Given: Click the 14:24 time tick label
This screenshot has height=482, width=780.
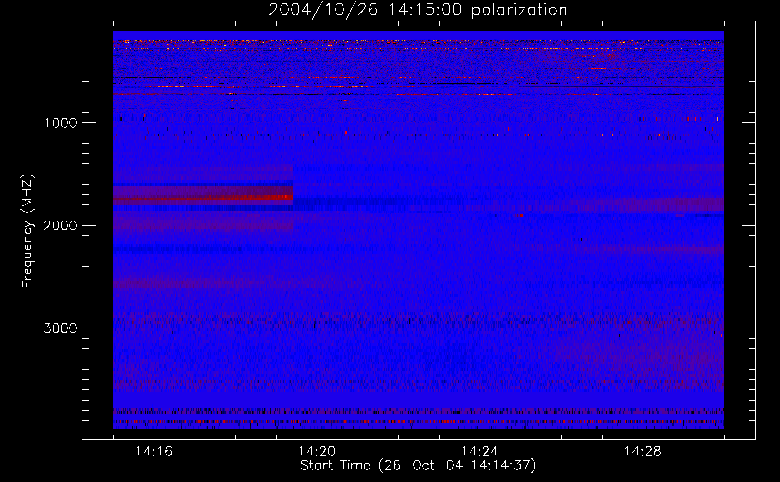Looking at the screenshot, I should pyautogui.click(x=480, y=452).
